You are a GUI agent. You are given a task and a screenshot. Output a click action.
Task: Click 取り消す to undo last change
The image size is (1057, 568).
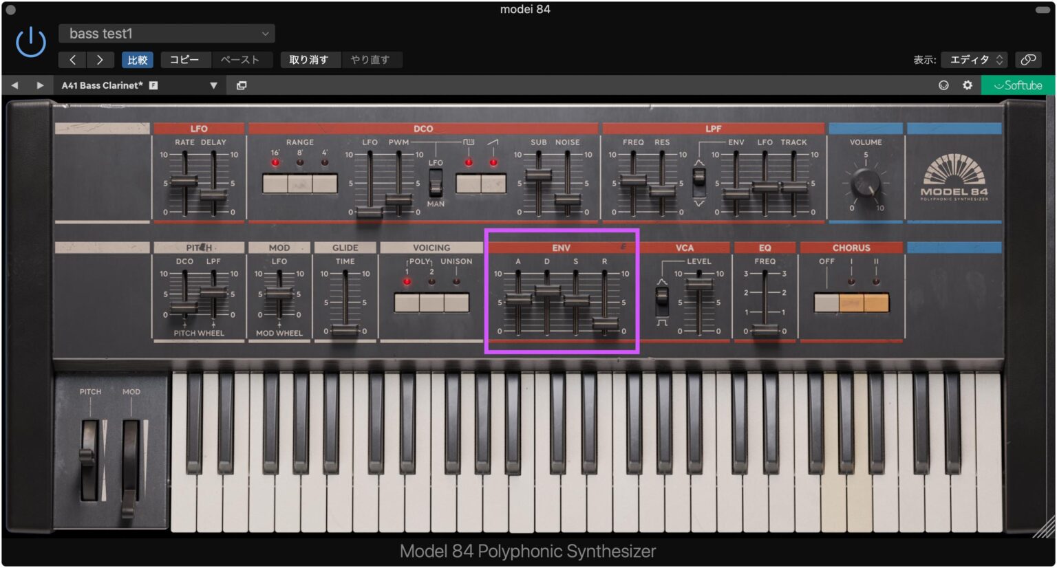310,60
